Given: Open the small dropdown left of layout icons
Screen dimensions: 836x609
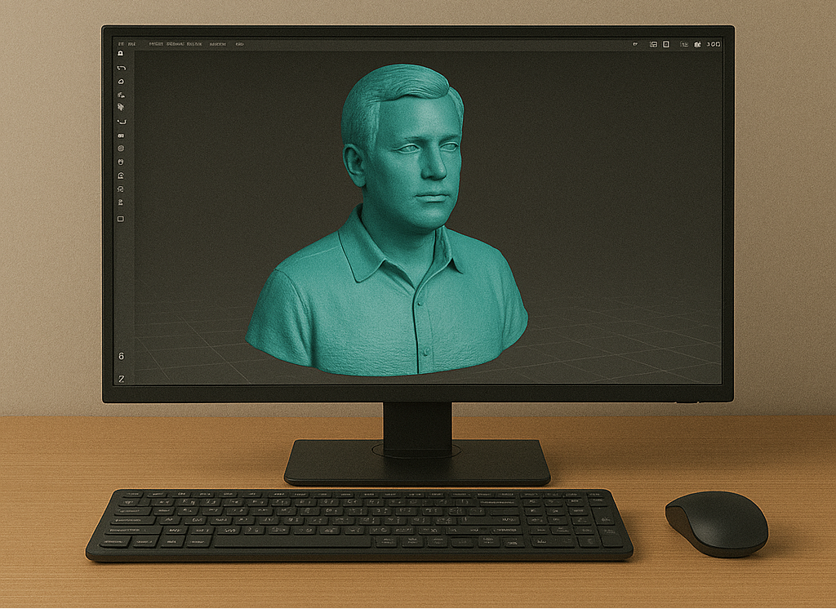Looking at the screenshot, I should 634,44.
